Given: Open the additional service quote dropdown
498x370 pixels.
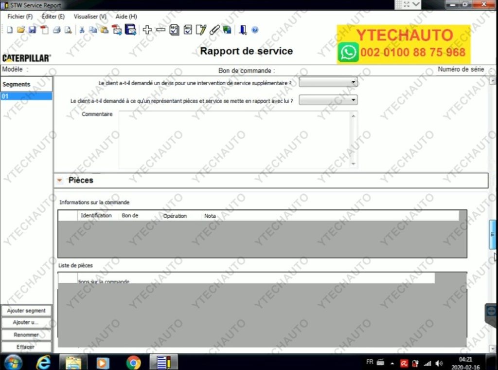Looking at the screenshot, I should coord(328,82).
